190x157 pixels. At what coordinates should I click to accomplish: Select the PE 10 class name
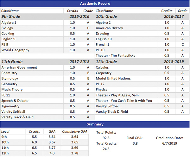pos(100,50)
